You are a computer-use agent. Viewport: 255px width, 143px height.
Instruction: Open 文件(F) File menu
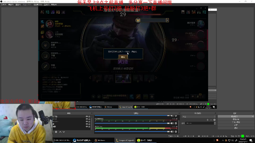coord(4,4)
